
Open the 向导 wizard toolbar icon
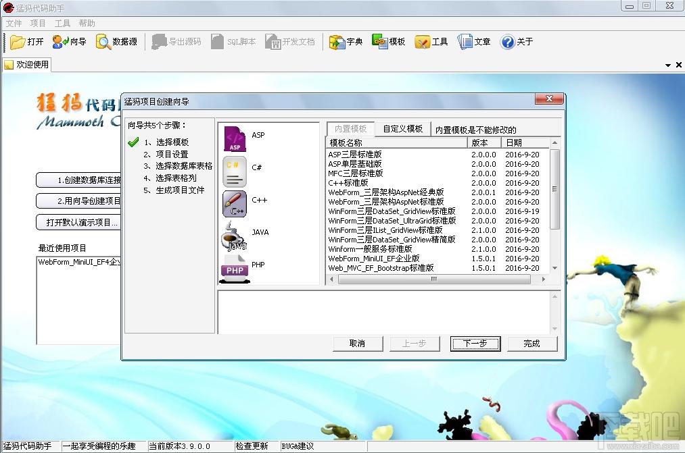click(x=61, y=42)
